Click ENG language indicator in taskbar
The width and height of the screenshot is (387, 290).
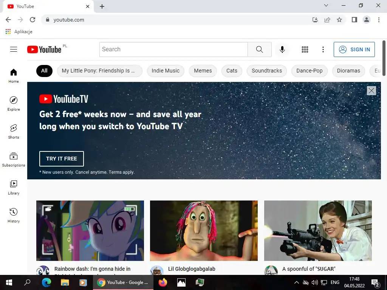[x=335, y=282]
